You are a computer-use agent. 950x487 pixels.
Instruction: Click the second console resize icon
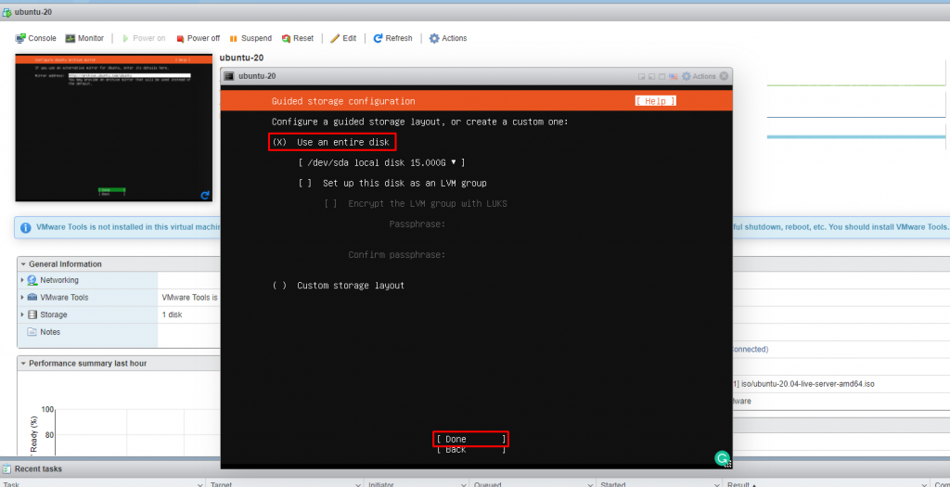[x=652, y=76]
